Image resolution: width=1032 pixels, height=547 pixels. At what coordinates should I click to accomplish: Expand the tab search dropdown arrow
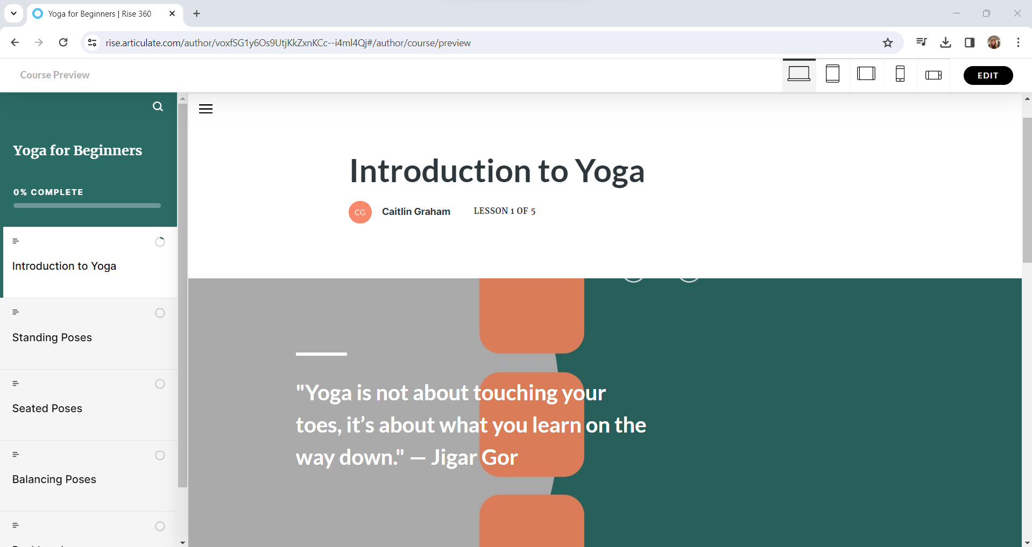[x=13, y=13]
